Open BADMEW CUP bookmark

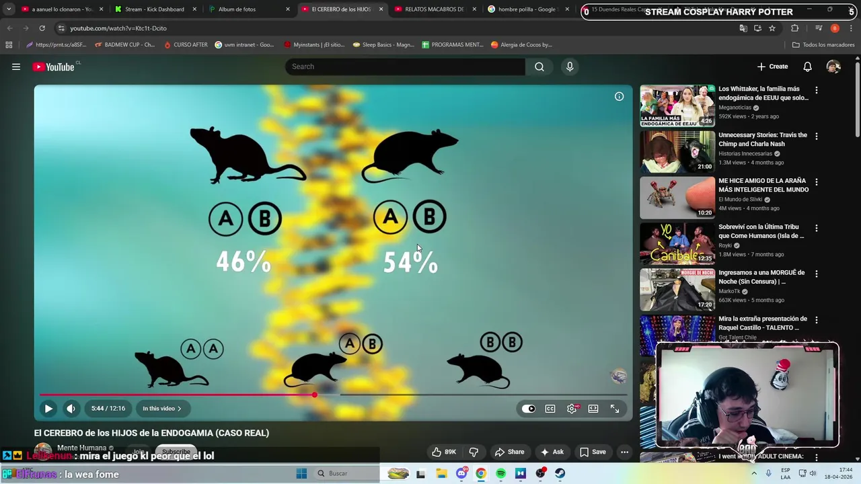click(125, 45)
